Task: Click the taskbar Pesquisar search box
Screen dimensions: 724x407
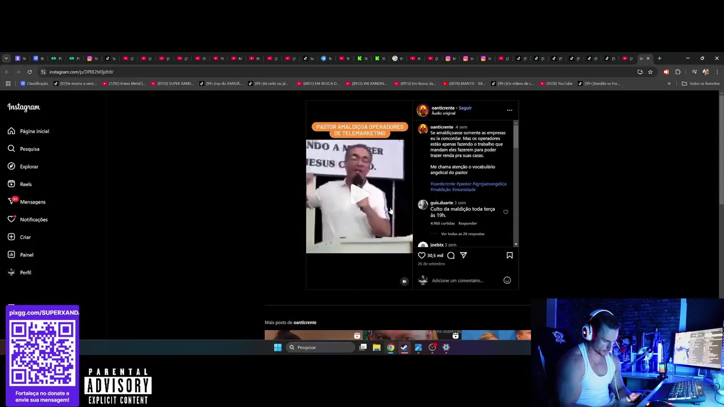Action: (320, 348)
